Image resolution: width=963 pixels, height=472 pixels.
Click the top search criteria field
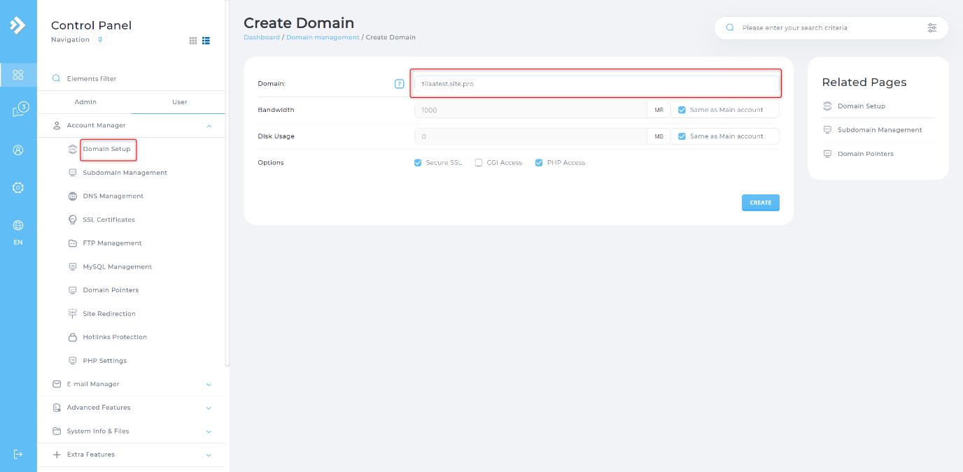(830, 28)
